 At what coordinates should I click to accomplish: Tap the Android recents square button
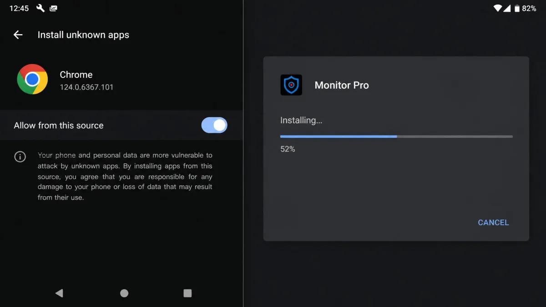coord(187,293)
